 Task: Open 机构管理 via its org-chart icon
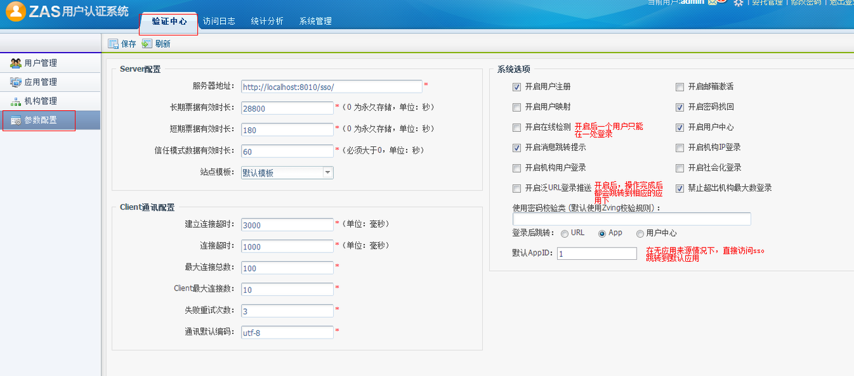(x=16, y=101)
